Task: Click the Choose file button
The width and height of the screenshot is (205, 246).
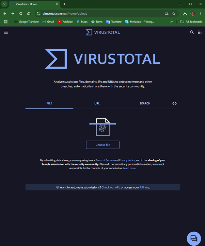Action: pyautogui.click(x=102, y=145)
